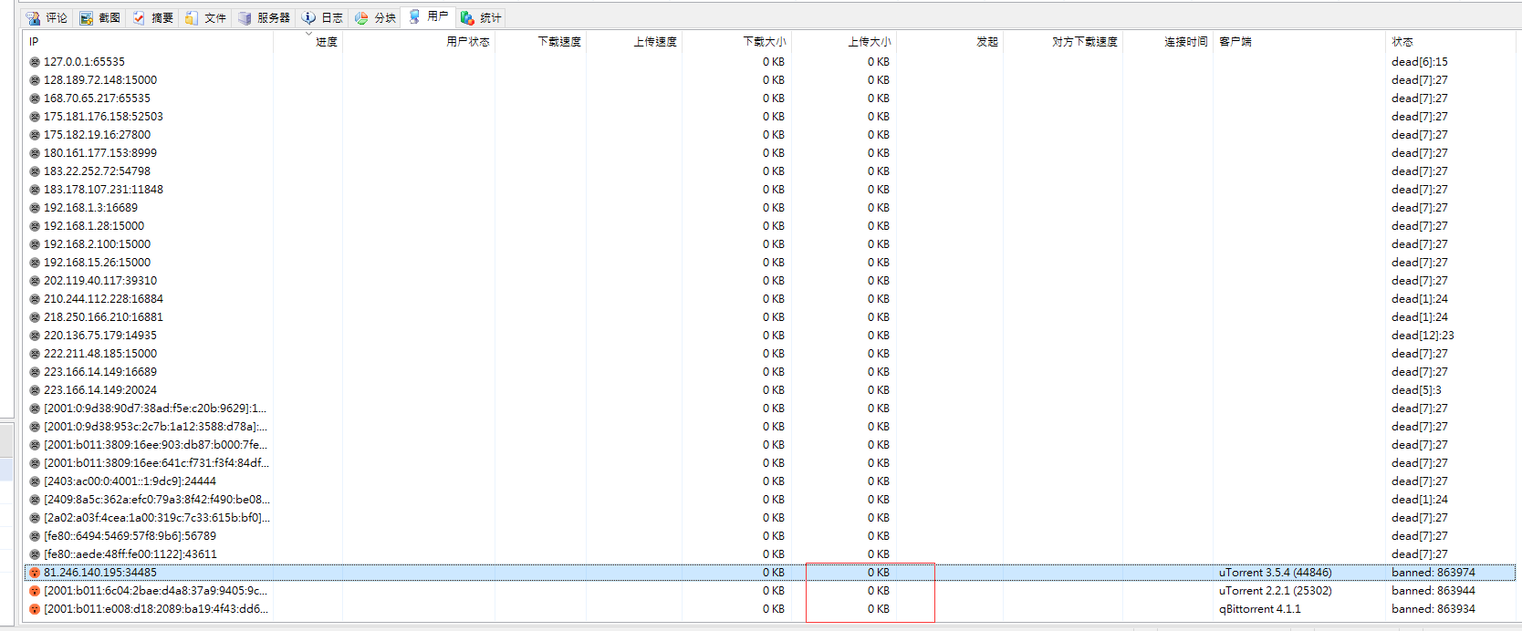Click the 摘要 (Summary) tab icon
The height and width of the screenshot is (631, 1522).
tap(139, 17)
